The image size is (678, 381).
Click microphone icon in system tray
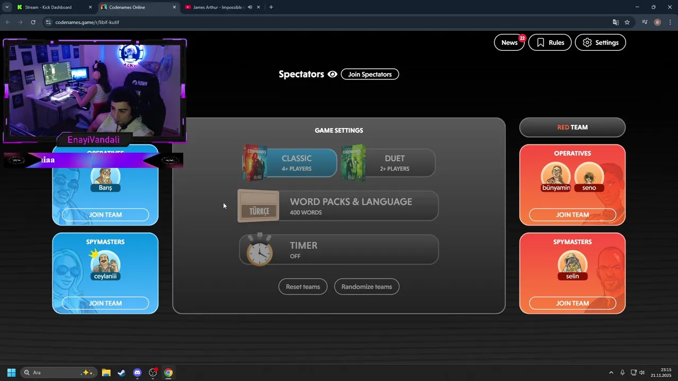click(622, 373)
